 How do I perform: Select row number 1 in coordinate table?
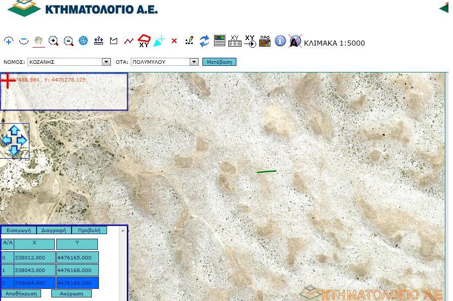(7, 270)
